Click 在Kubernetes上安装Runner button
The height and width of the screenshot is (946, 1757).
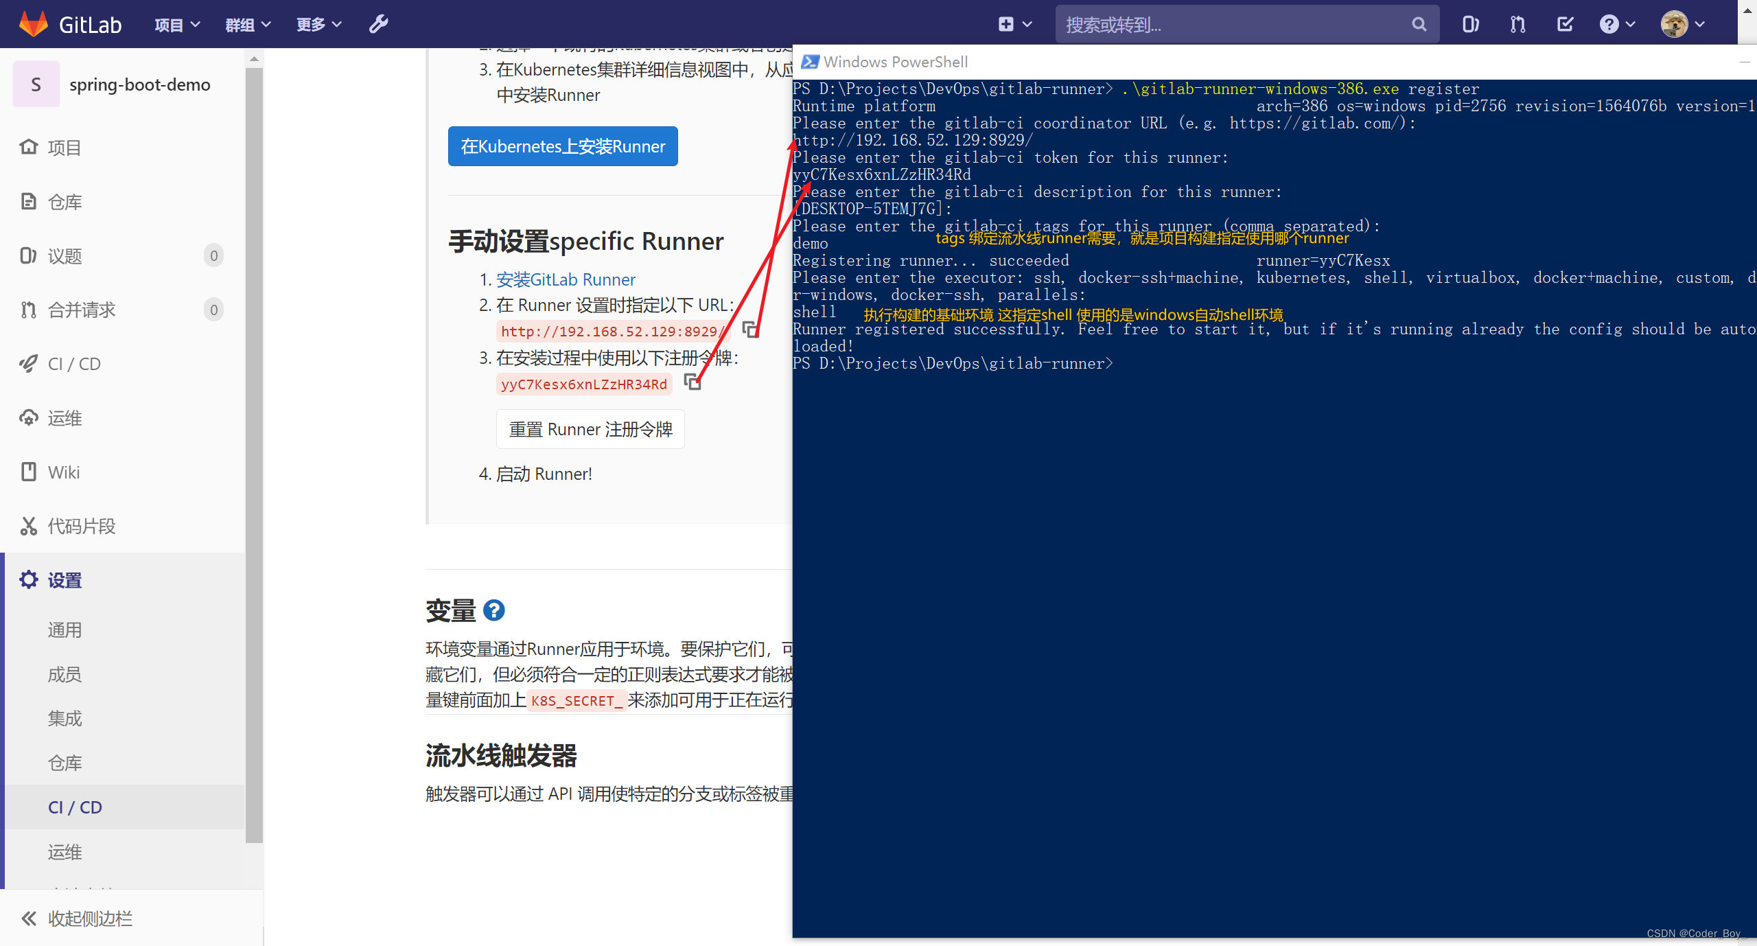point(563,146)
